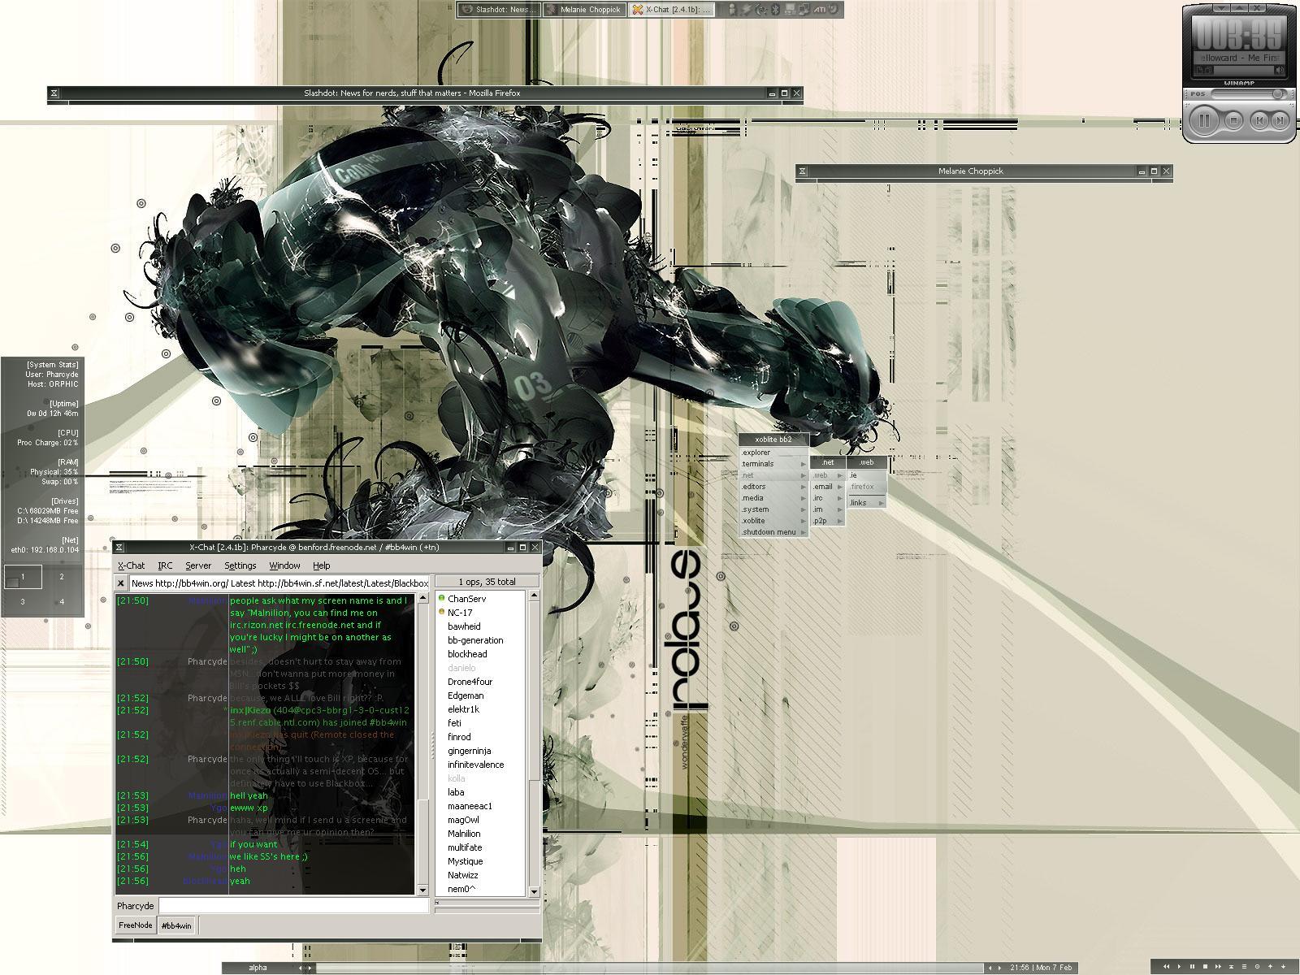This screenshot has height=975, width=1300.
Task: Switch to the #bb4win channel tab
Action: (x=176, y=925)
